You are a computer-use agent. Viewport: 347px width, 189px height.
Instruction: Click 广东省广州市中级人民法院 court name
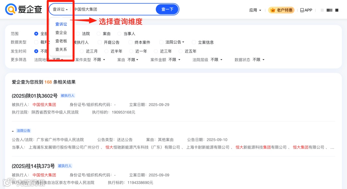tap(60, 140)
